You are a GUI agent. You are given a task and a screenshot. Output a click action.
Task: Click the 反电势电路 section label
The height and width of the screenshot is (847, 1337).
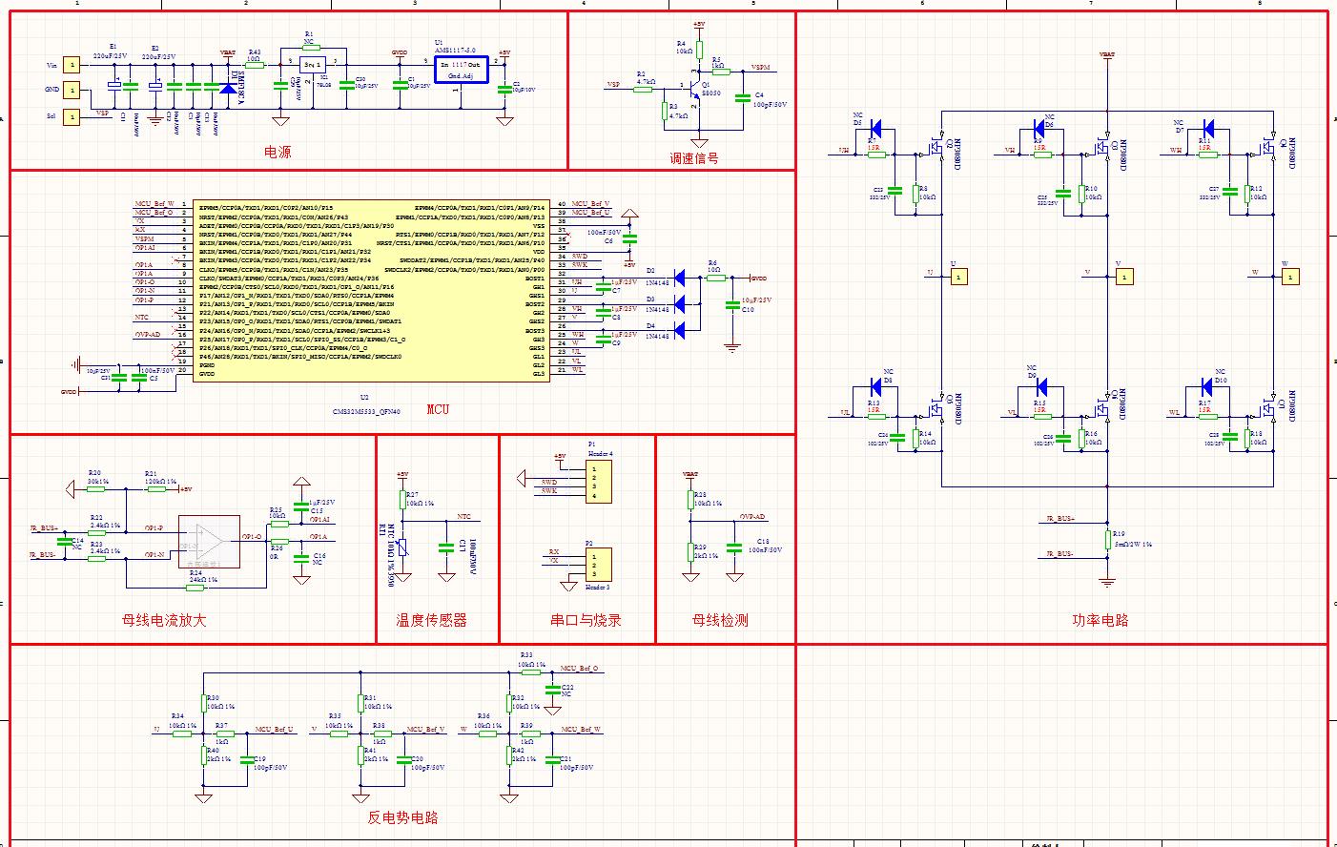[x=402, y=817]
